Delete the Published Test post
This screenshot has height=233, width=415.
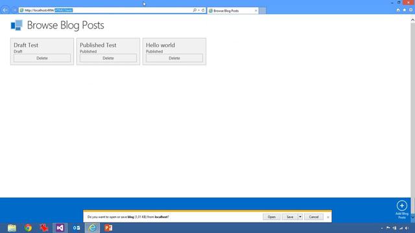point(108,58)
